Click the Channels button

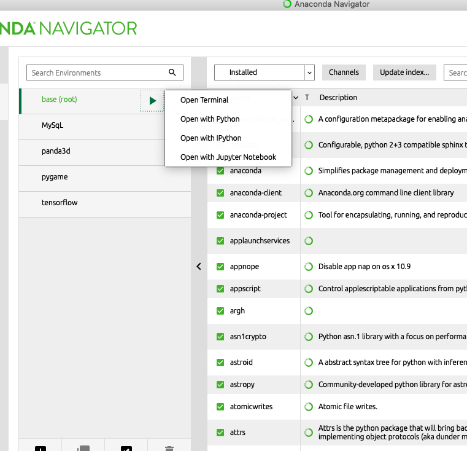pyautogui.click(x=344, y=73)
